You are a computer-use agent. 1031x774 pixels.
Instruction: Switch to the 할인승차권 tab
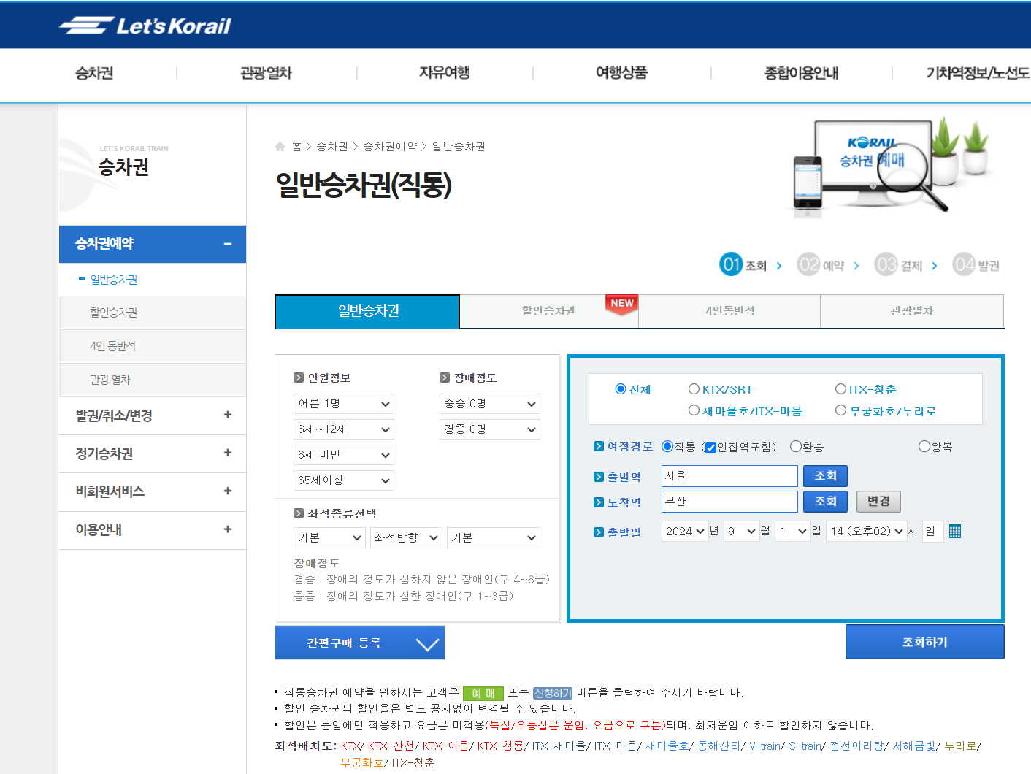(x=548, y=311)
